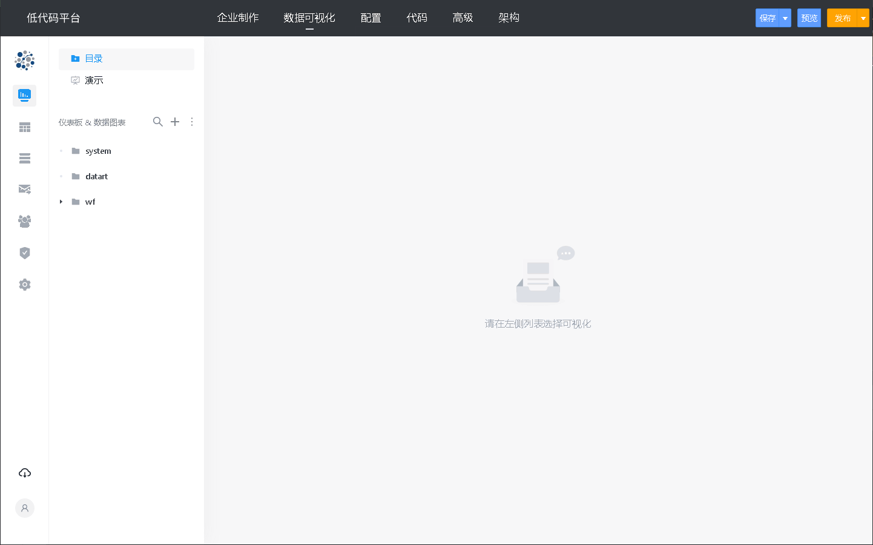The height and width of the screenshot is (545, 873).
Task: Switch to the 数据可视化 tab
Action: pyautogui.click(x=309, y=18)
